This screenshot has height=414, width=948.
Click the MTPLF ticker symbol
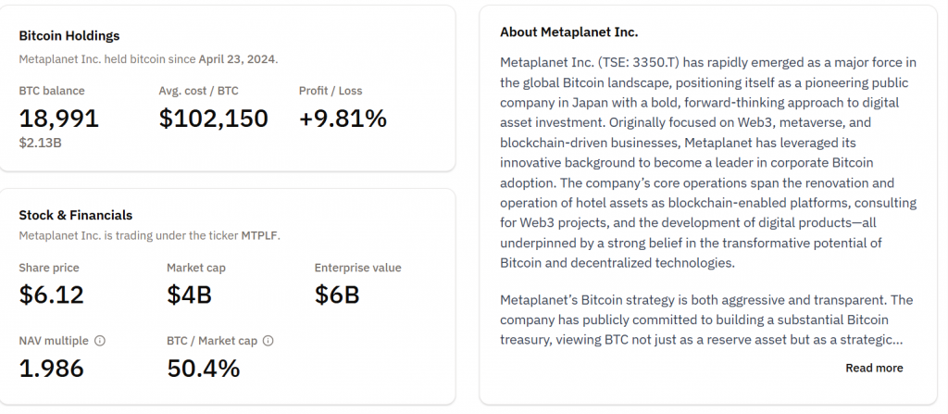(x=259, y=235)
